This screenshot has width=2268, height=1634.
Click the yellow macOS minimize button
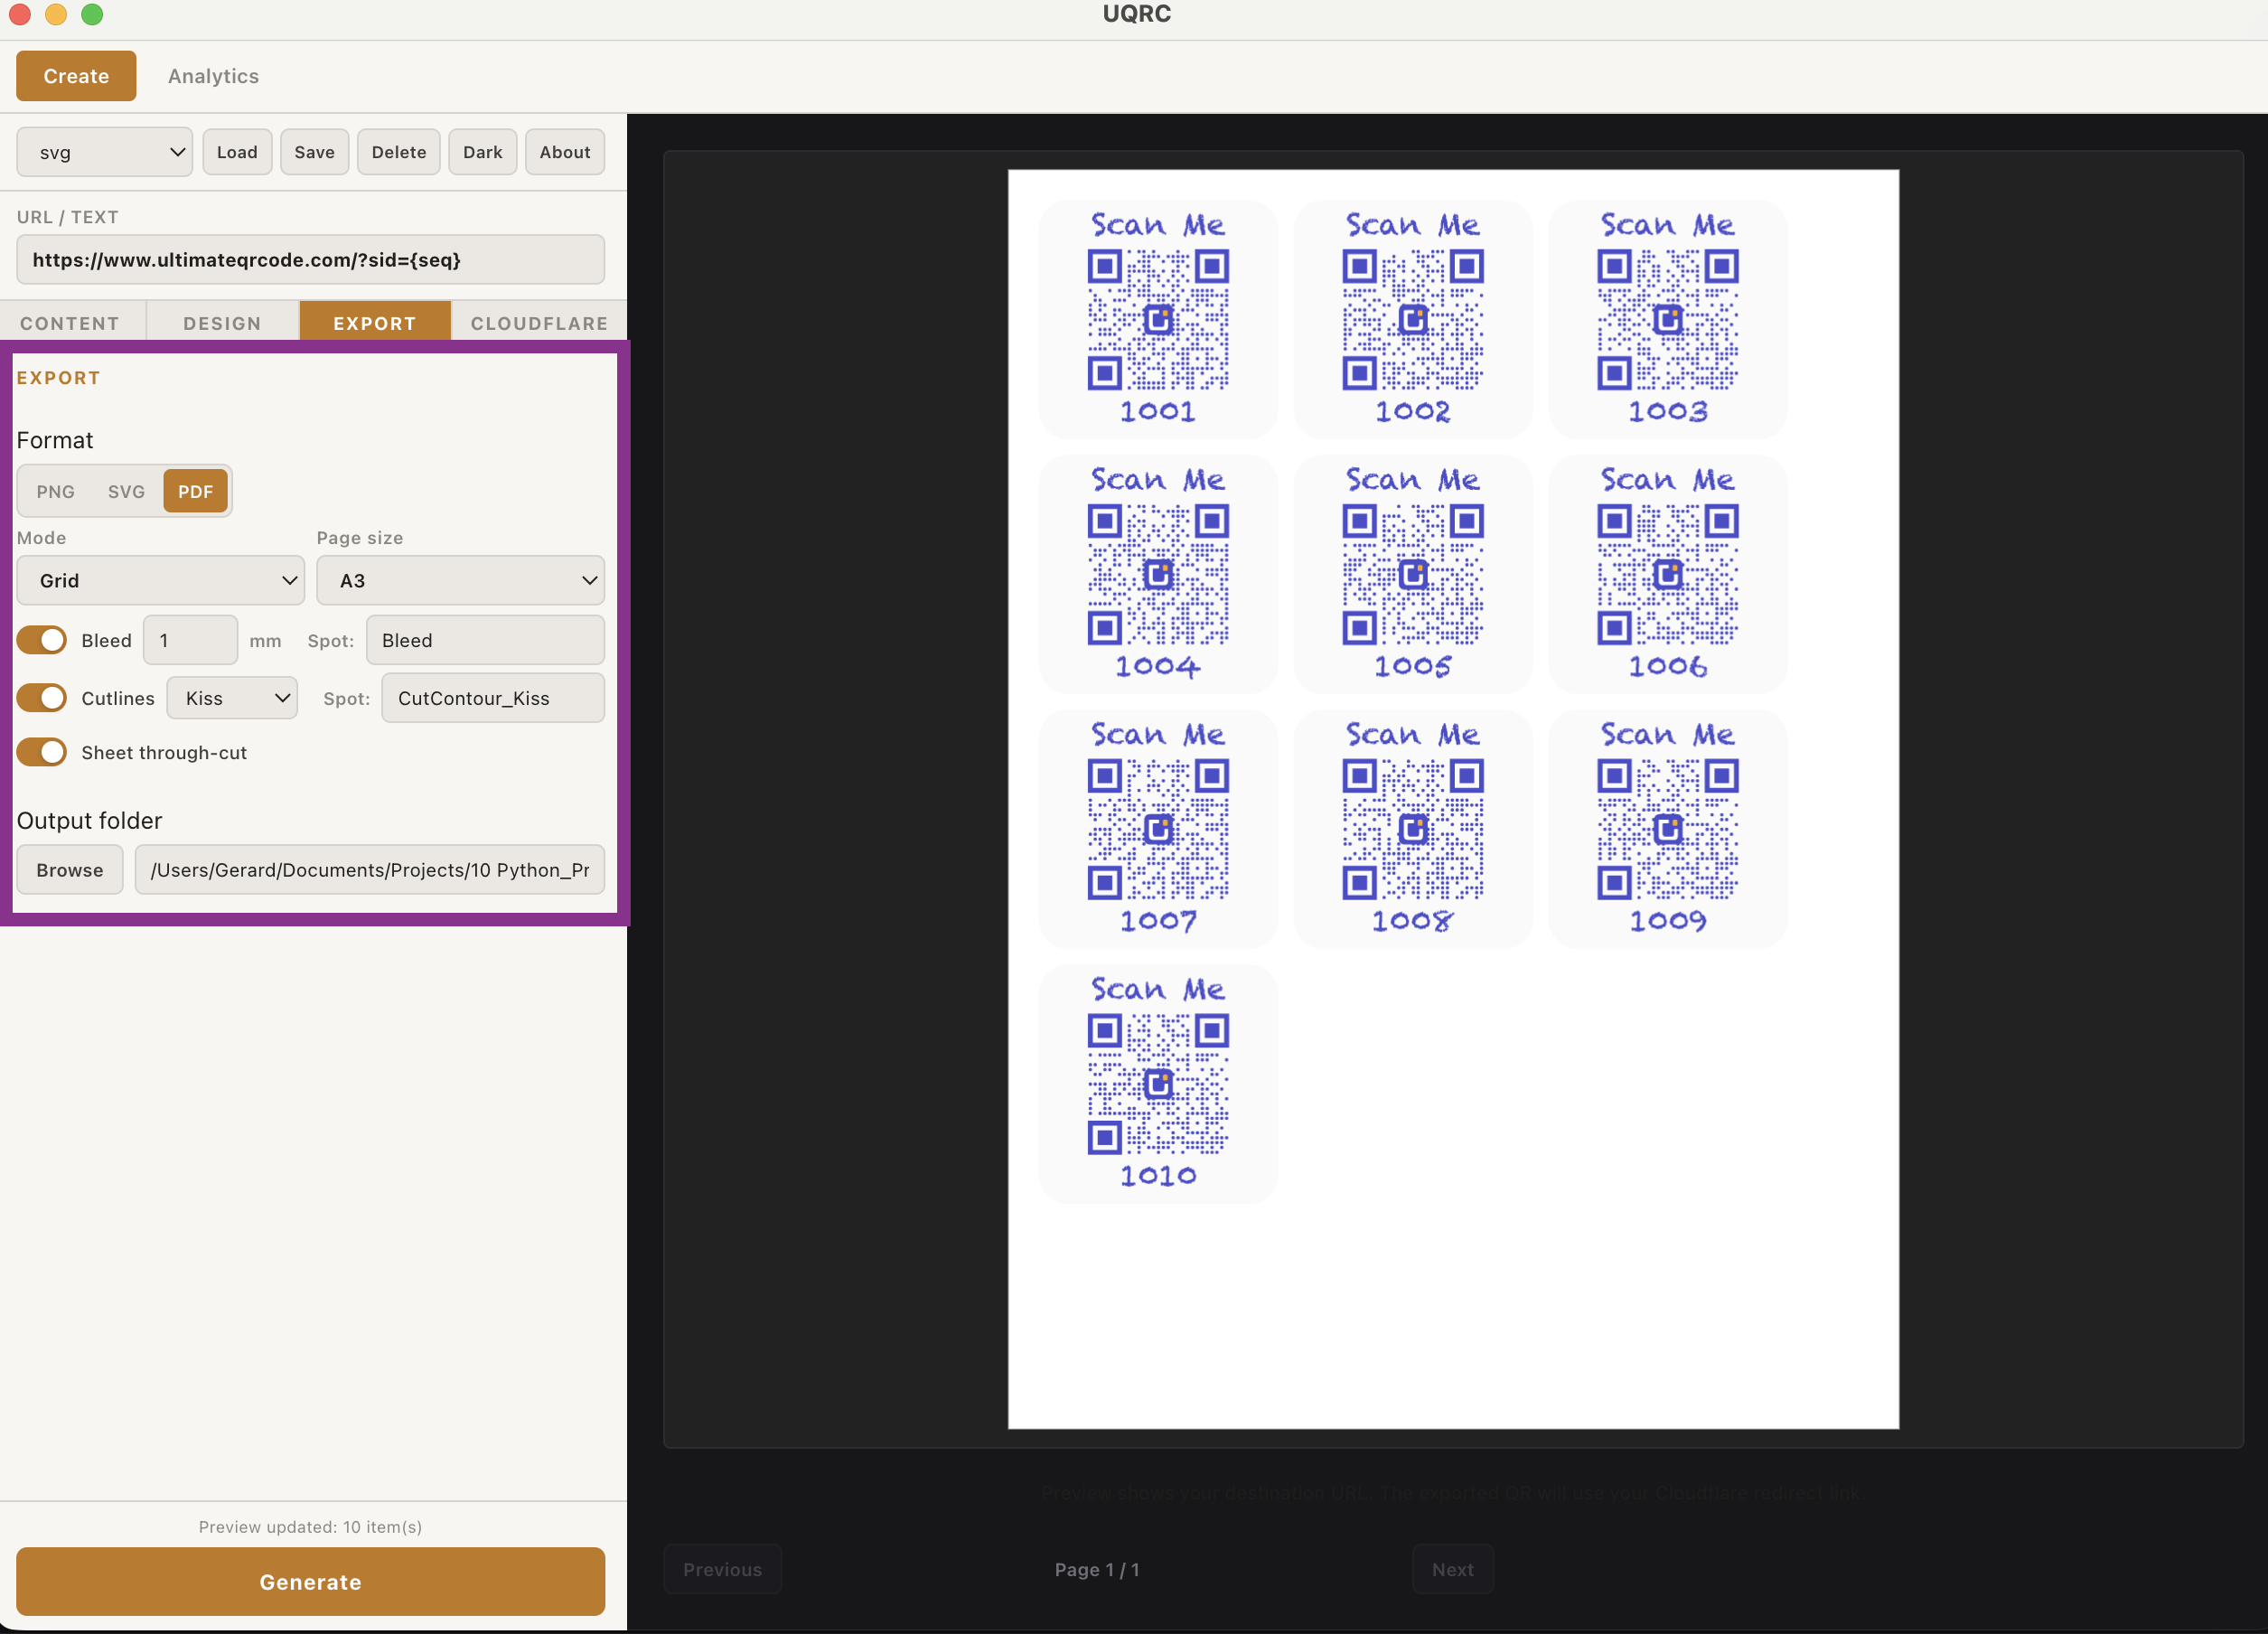pyautogui.click(x=56, y=14)
